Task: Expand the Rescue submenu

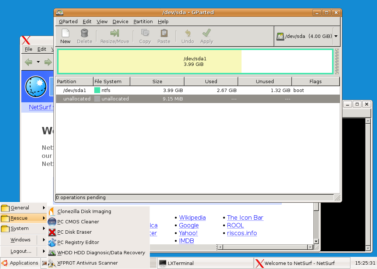Action: pos(24,218)
